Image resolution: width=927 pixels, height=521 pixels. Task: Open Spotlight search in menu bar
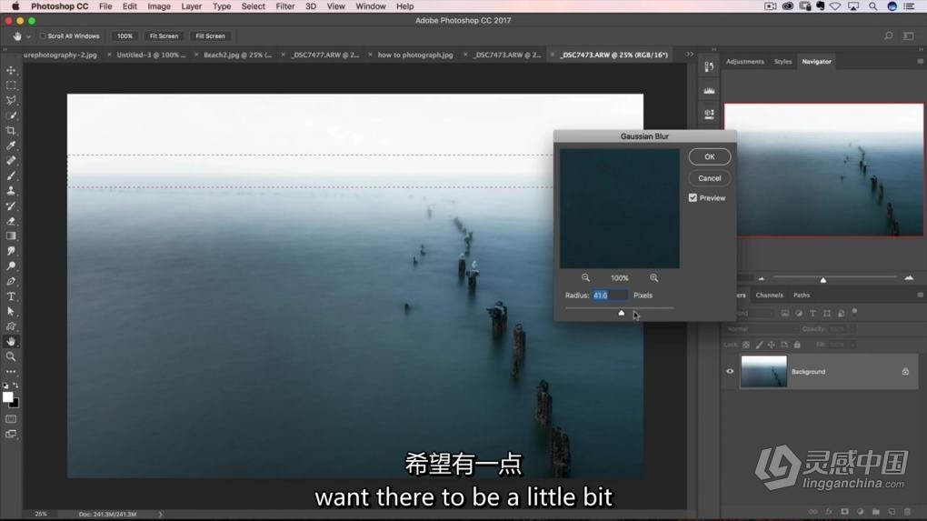(x=873, y=6)
